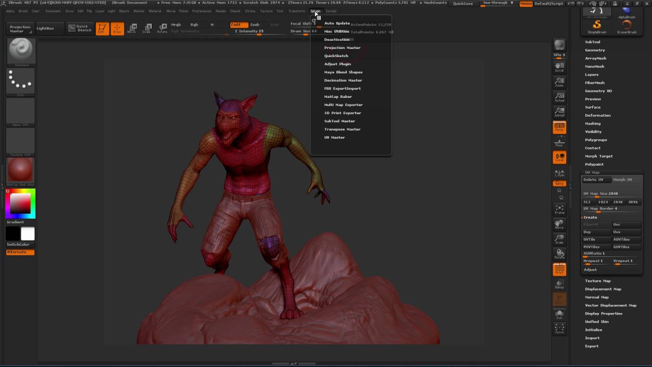Click the Scroll canvas icon
The image size is (652, 367).
(x=559, y=67)
